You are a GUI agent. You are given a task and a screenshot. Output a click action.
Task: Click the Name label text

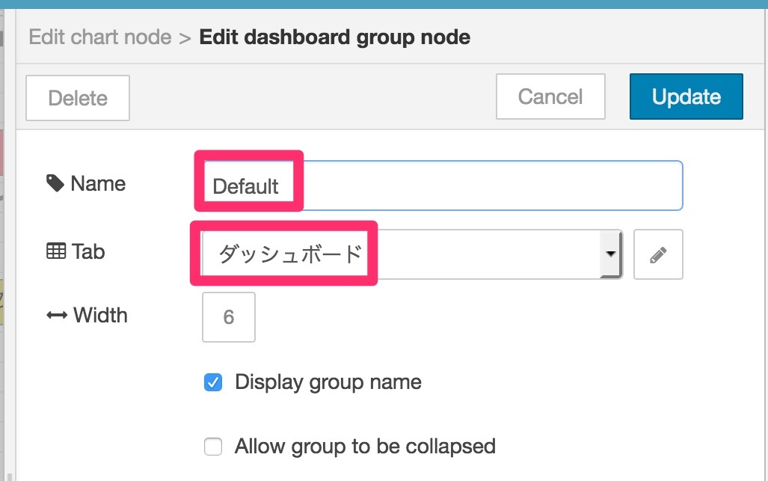99,184
